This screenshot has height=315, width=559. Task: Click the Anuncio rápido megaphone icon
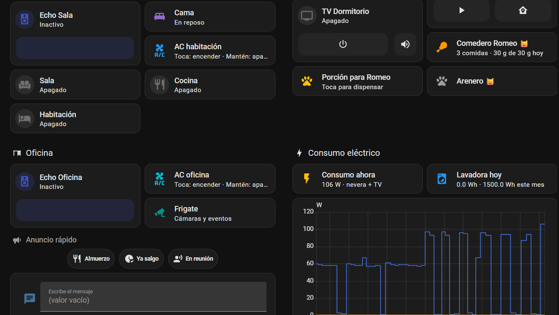pos(17,240)
